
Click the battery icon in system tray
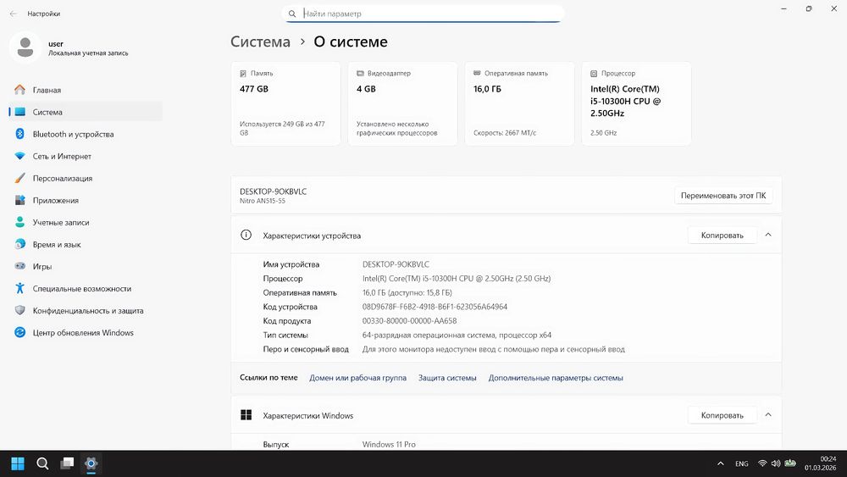point(790,463)
